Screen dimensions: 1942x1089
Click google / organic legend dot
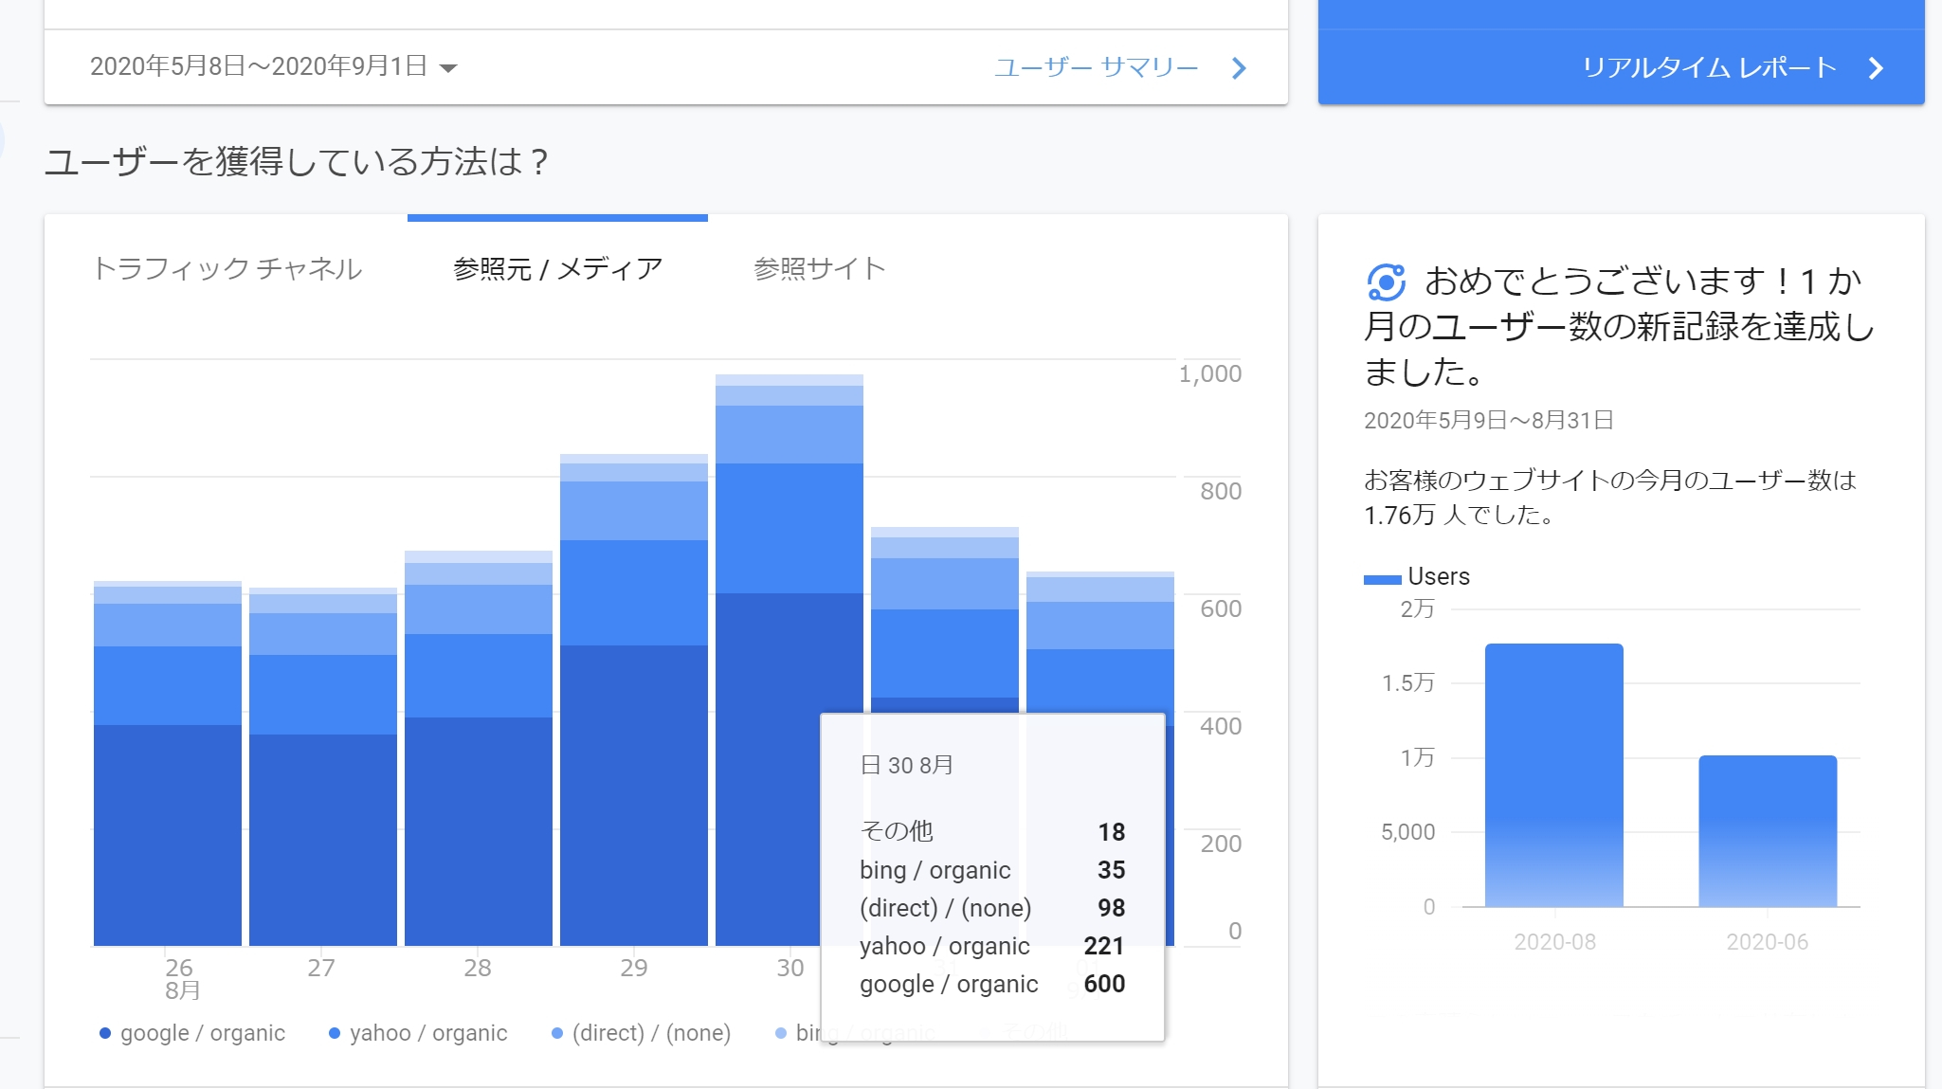click(x=105, y=1033)
